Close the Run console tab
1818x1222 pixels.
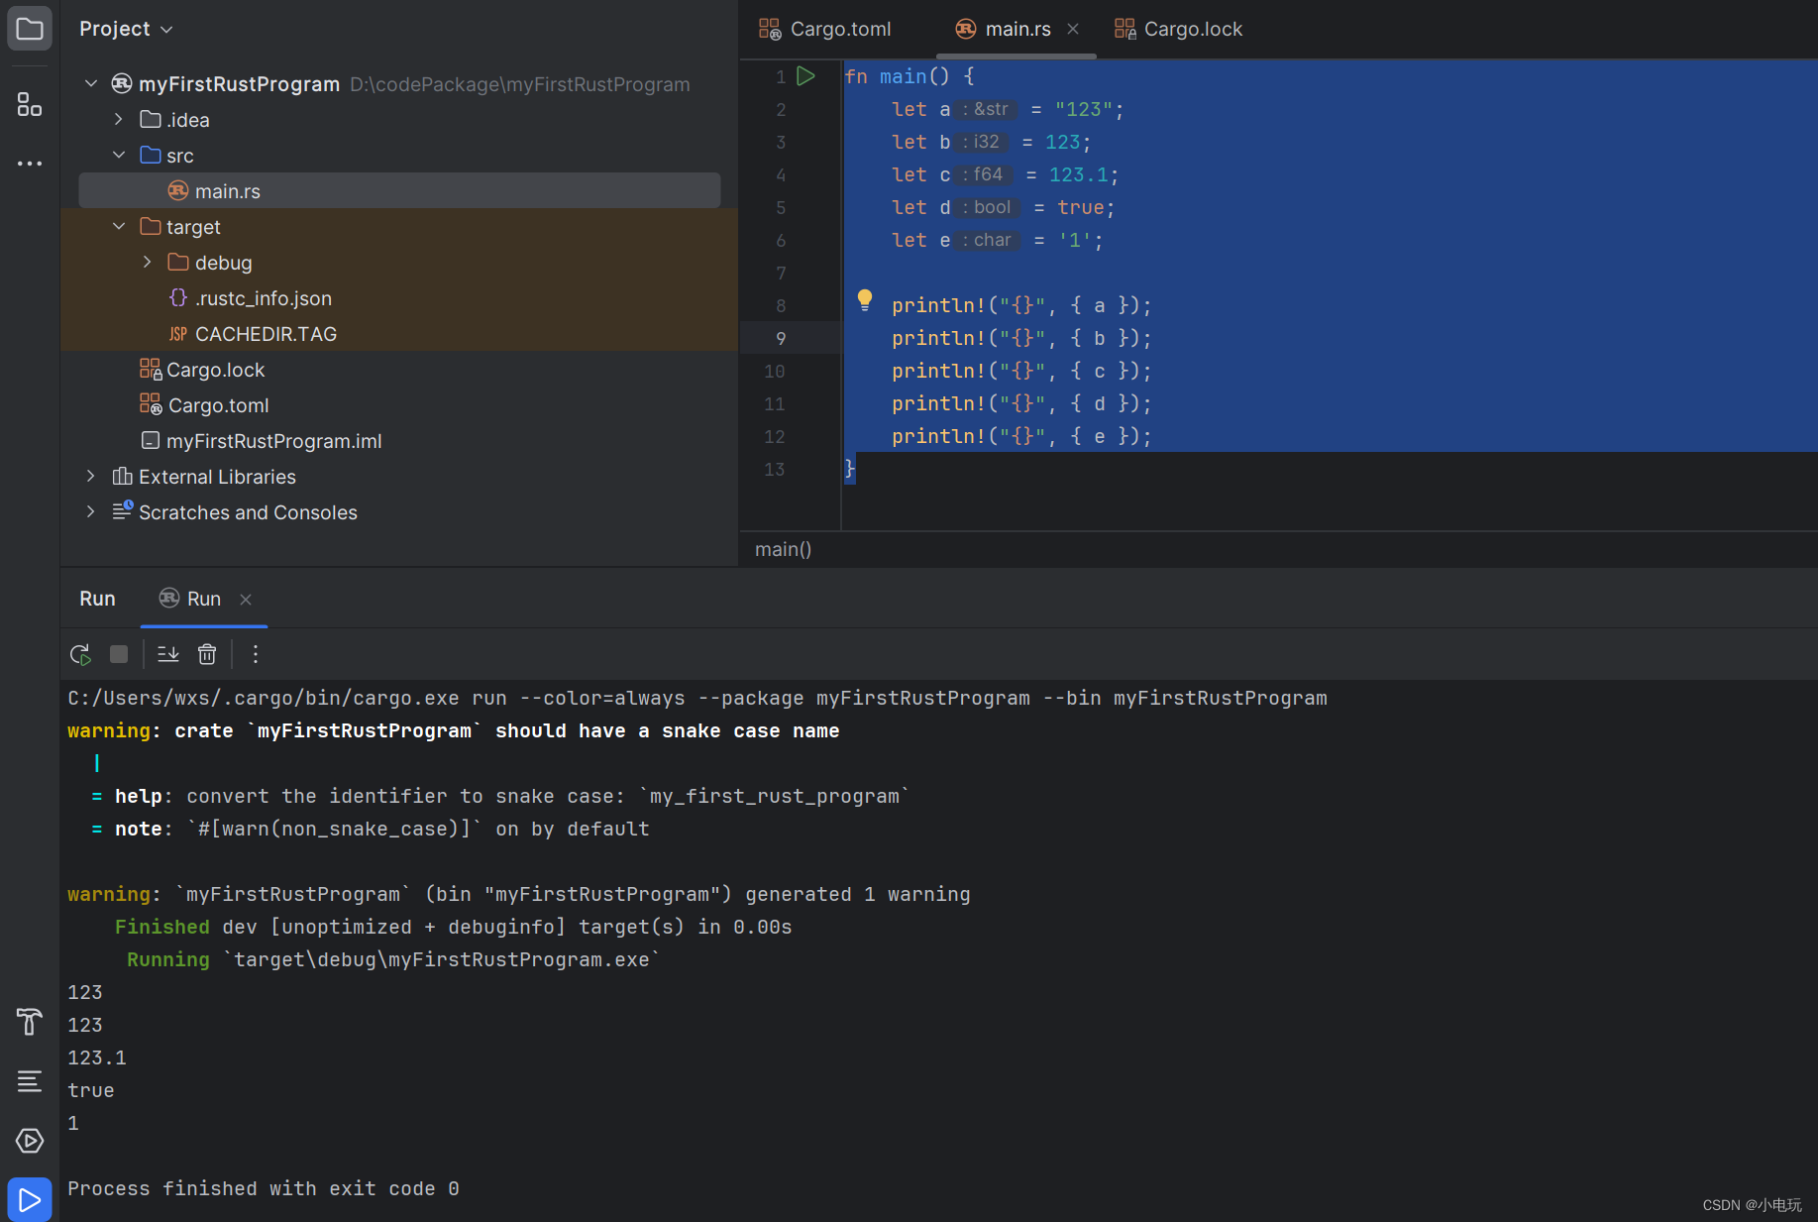coord(246,599)
